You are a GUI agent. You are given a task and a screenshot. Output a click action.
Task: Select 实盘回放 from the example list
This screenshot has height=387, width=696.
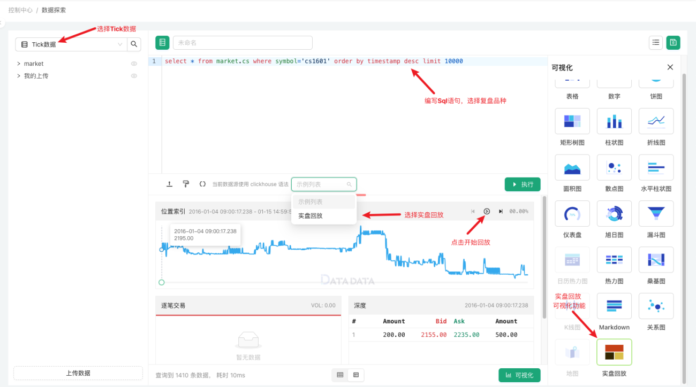(324, 216)
